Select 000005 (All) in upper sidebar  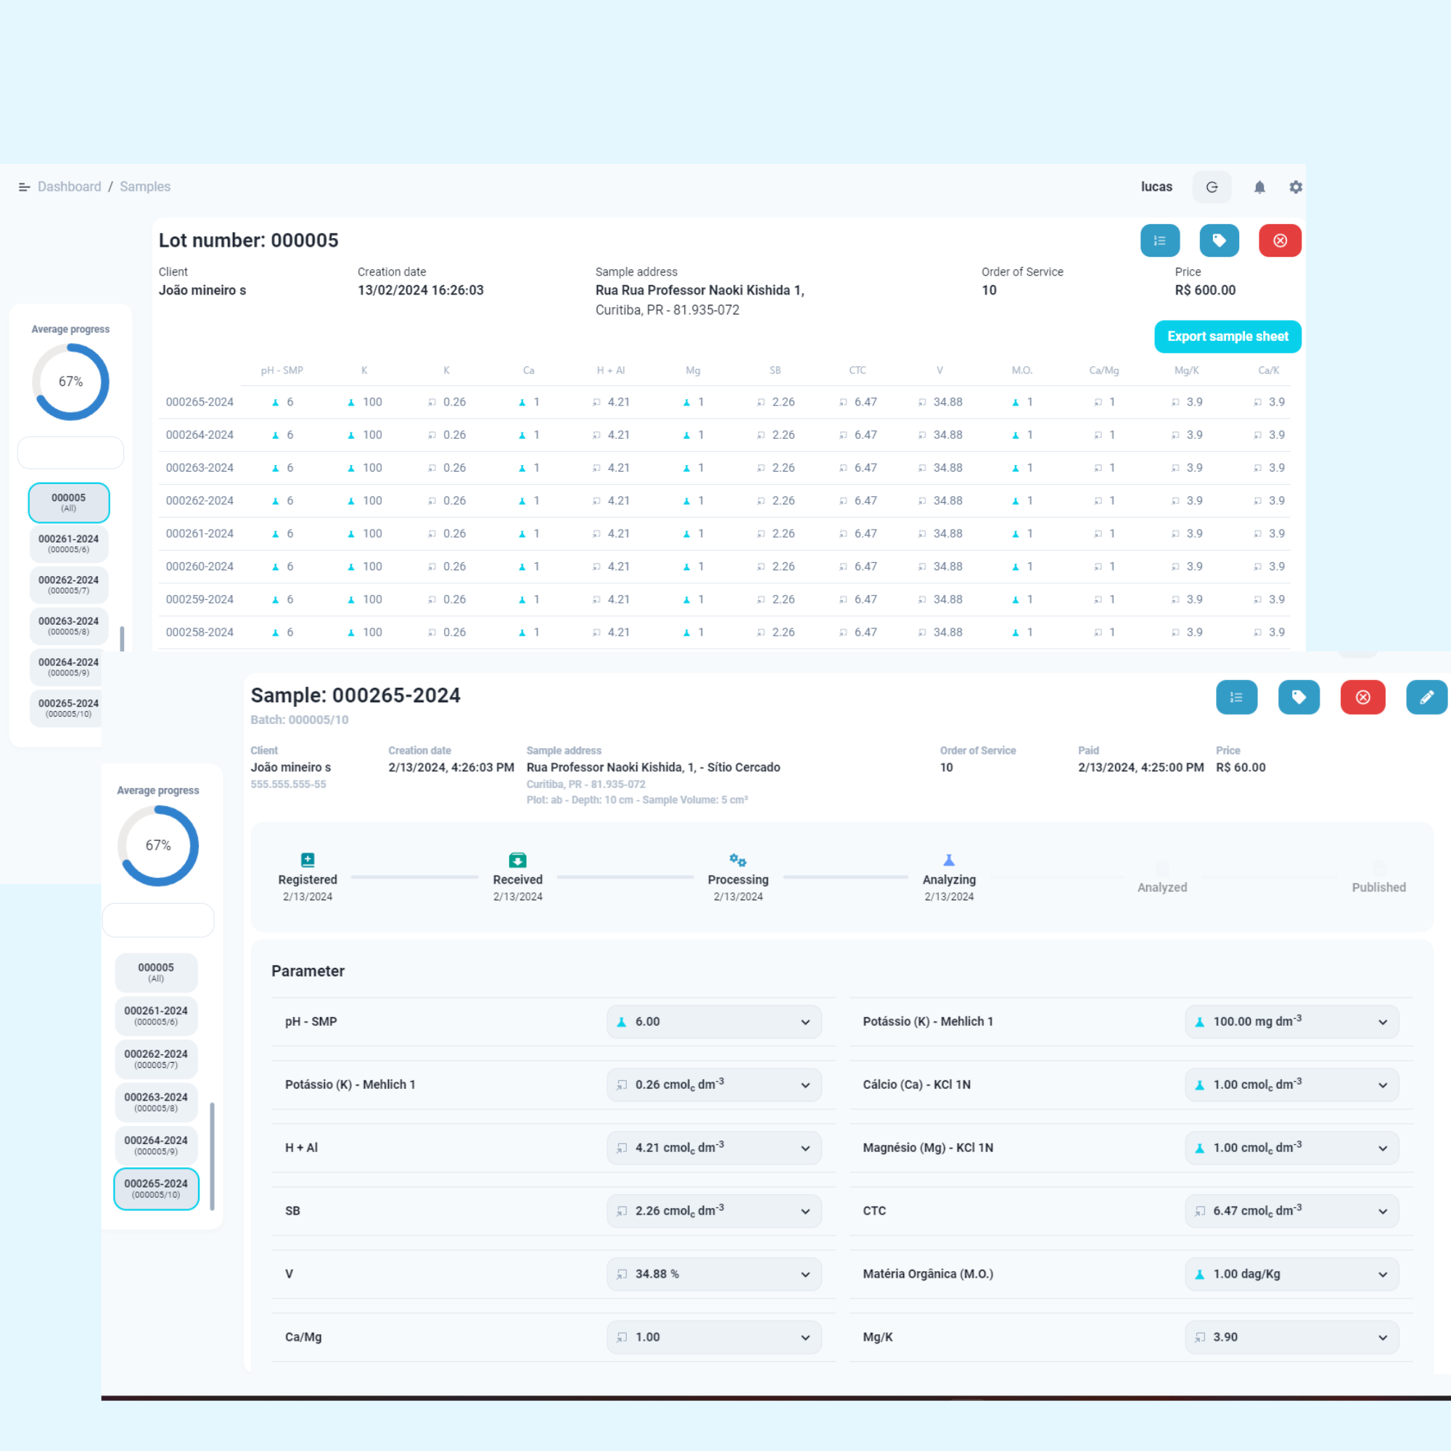pos(69,503)
